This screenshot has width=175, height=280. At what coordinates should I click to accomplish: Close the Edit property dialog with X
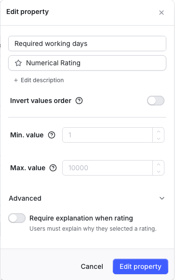pos(162,13)
